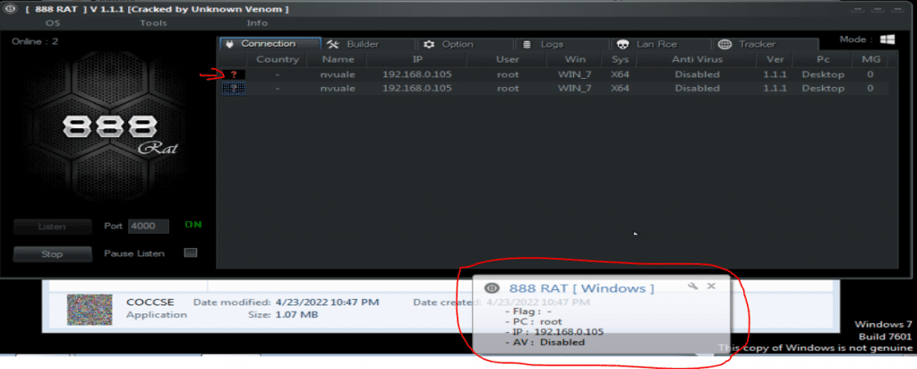This screenshot has width=917, height=369.
Task: Click the '- Flag : -' popup line
Action: coord(527,312)
